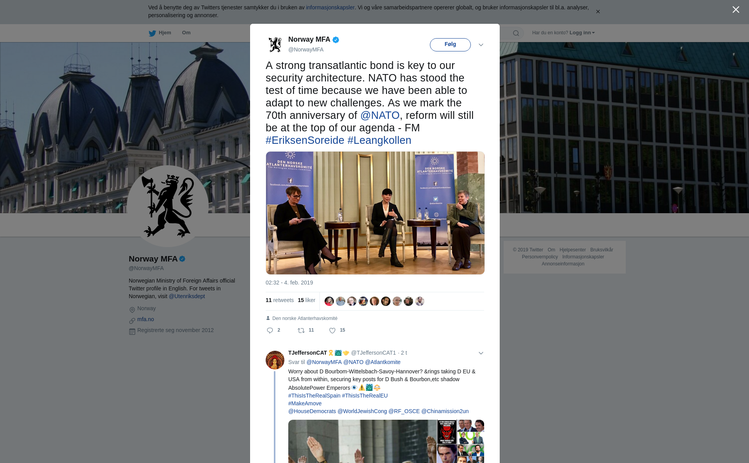The width and height of the screenshot is (749, 463).
Task: Close the tweet overlay with large X
Action: (x=736, y=10)
